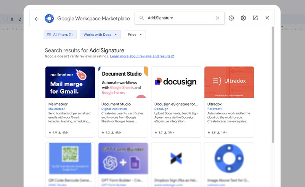
Task: Open the Mailmeteor banner thumbnail
Action: [70, 82]
